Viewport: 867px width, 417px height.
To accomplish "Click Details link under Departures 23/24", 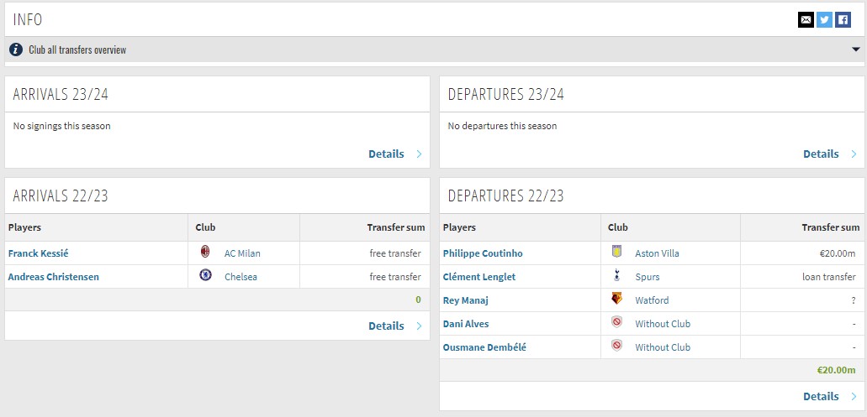I will tap(821, 154).
